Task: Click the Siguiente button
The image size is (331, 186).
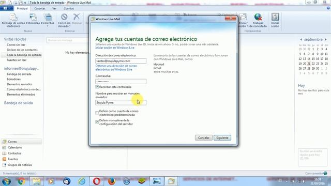Action: point(222,138)
